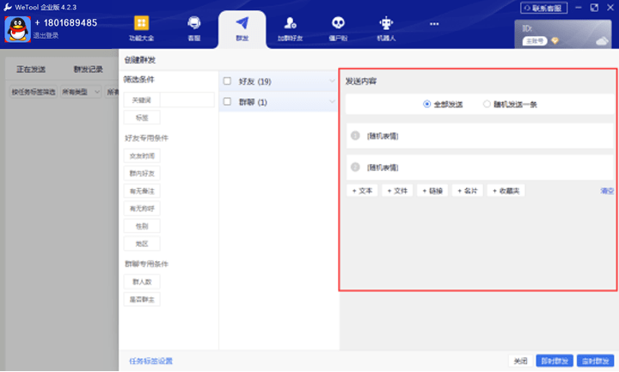This screenshot has height=372, width=619.
Task: Add a link via + 链接 button
Action: [x=432, y=191]
